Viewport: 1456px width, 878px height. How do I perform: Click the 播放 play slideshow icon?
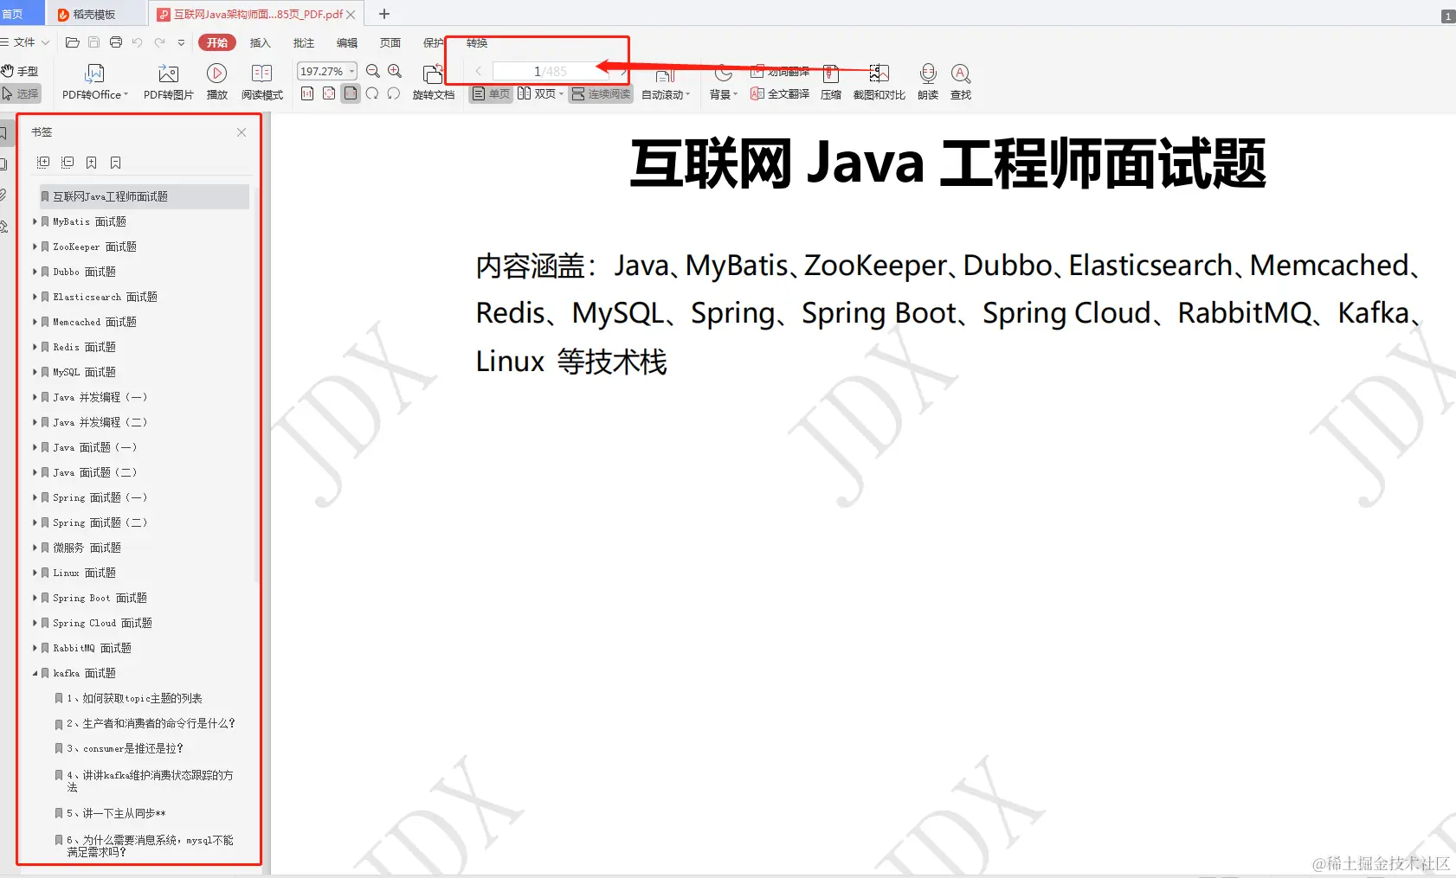pos(216,82)
